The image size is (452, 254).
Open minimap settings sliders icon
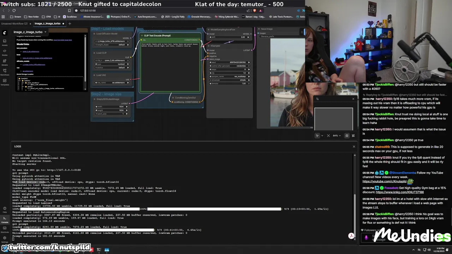point(317,99)
